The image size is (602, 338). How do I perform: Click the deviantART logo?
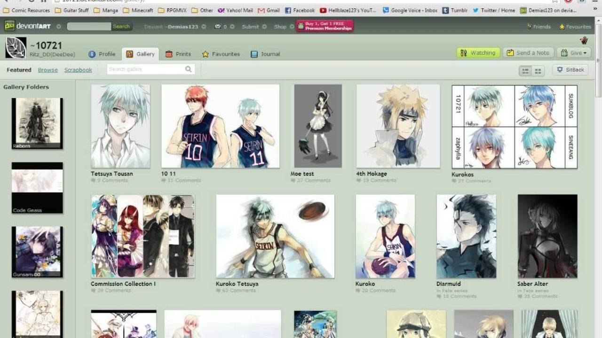pos(27,26)
